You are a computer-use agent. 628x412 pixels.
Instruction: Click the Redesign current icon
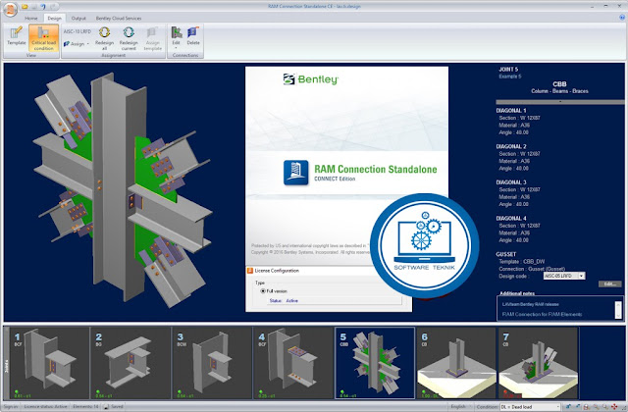tap(129, 38)
